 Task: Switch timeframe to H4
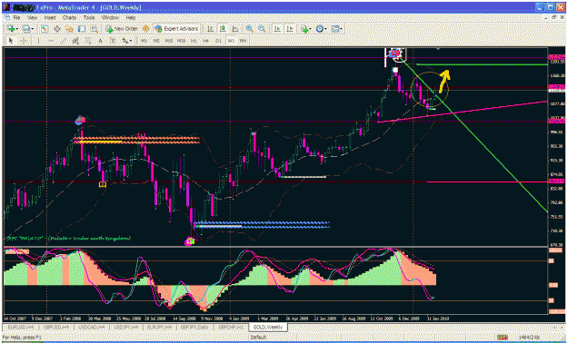[205, 41]
